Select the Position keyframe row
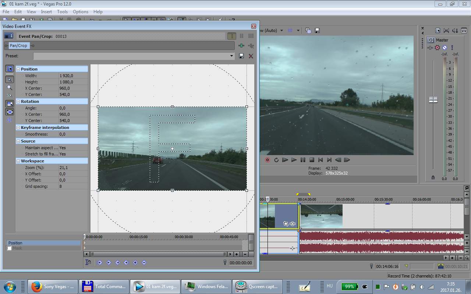This screenshot has height=294, width=471. (x=44, y=243)
